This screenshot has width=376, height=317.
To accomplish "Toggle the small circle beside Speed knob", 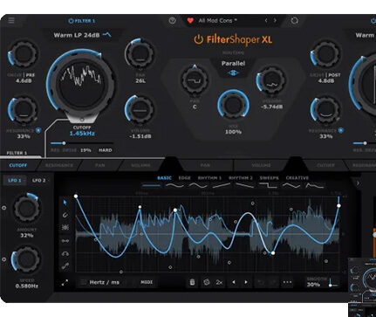I will 3,259.
